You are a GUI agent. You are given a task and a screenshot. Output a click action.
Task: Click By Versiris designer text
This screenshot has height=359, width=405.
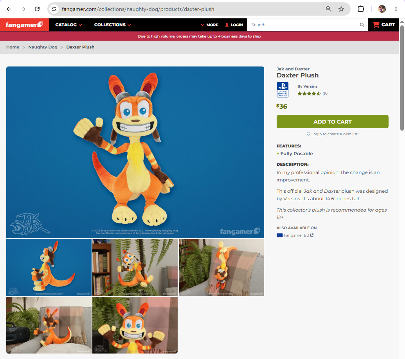[x=307, y=86]
